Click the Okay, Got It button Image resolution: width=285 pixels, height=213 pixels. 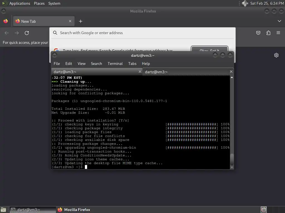(209, 49)
